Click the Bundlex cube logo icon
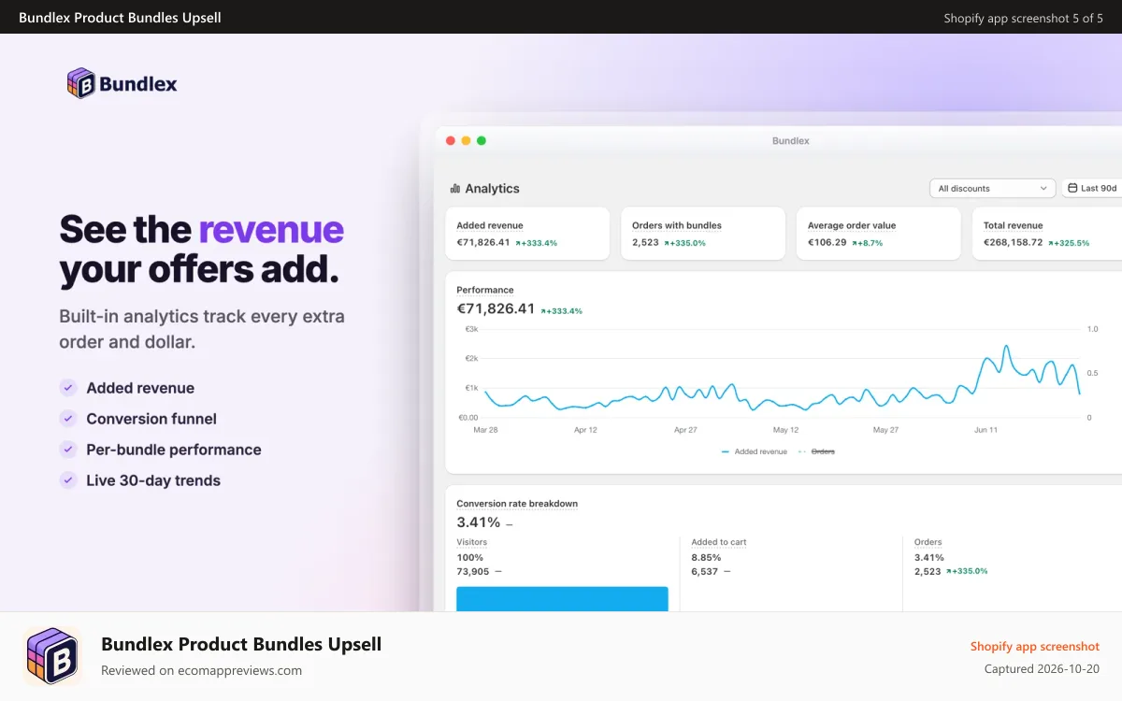The image size is (1122, 701). point(80,83)
